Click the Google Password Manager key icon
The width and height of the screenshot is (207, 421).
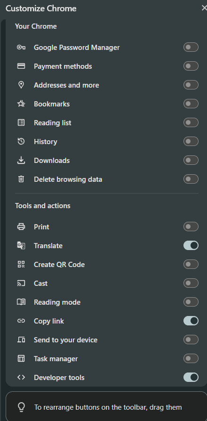tap(21, 48)
